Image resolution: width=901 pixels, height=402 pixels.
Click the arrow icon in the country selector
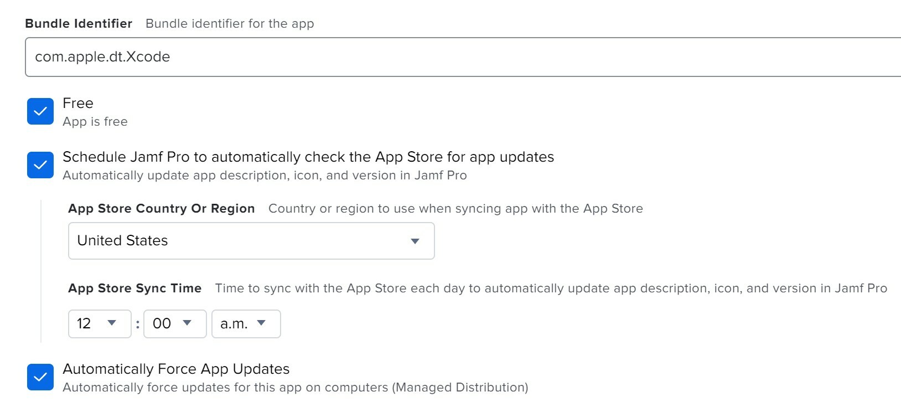415,241
